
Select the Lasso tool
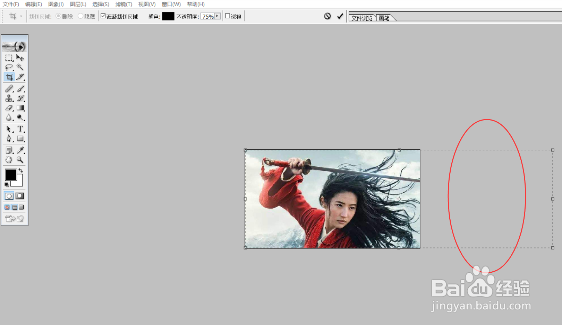[9, 67]
